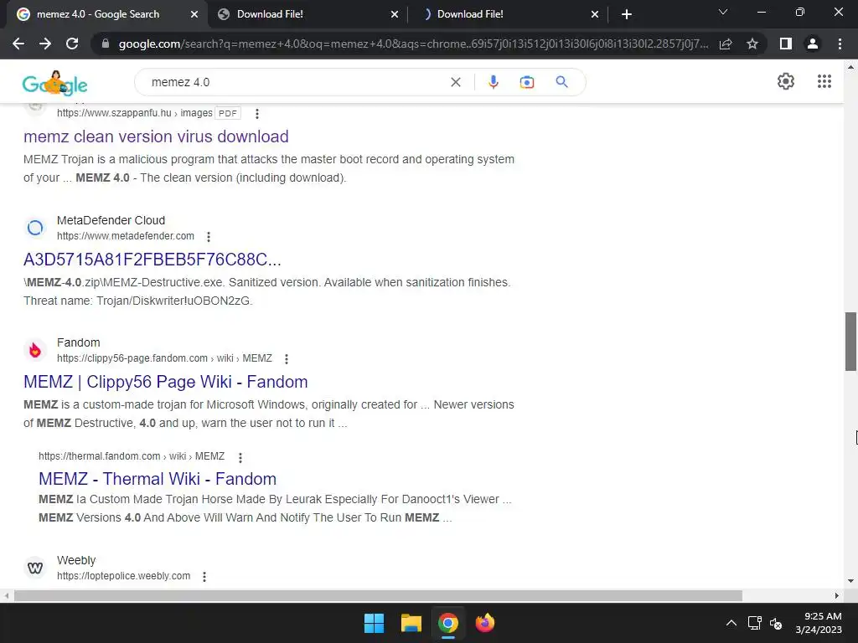This screenshot has height=643, width=858.
Task: Click the Fandom flame favicon
Action: tap(35, 350)
